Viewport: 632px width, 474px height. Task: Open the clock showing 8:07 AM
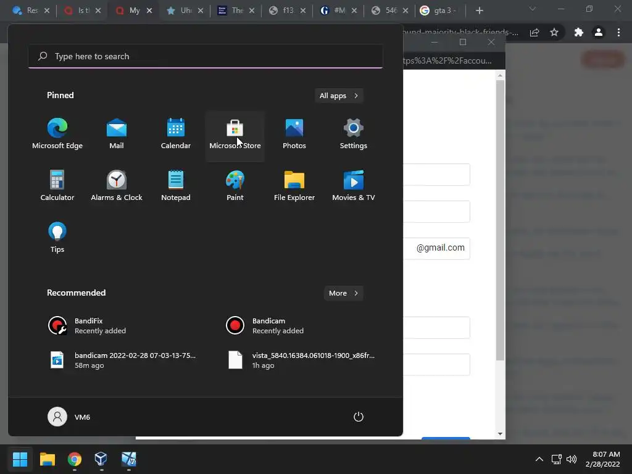[x=602, y=459]
